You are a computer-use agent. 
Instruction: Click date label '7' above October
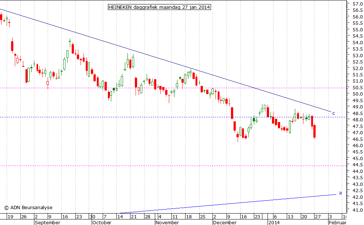coord(105,217)
